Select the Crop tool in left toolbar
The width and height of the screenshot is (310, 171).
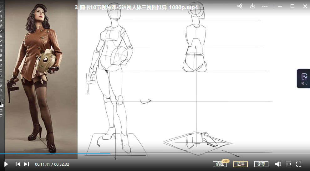click(1, 16)
